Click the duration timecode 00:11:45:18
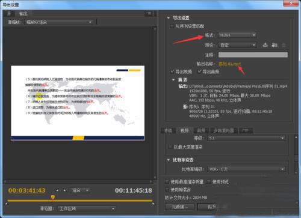301x218 pixels. 134,190
